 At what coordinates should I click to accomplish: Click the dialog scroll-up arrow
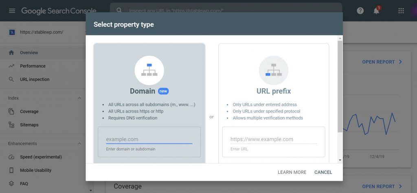(x=340, y=39)
